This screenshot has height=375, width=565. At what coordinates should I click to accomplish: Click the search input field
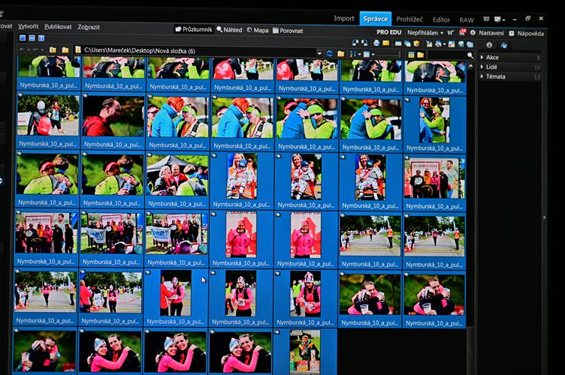tap(447, 55)
